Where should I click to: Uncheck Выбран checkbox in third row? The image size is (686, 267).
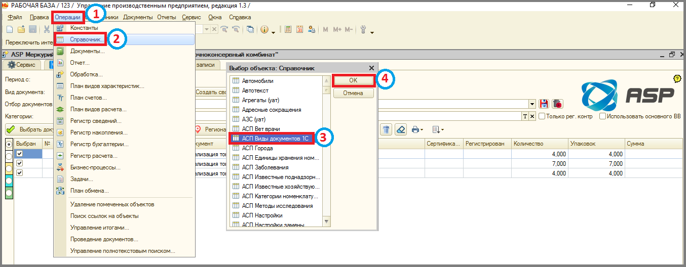point(20,173)
